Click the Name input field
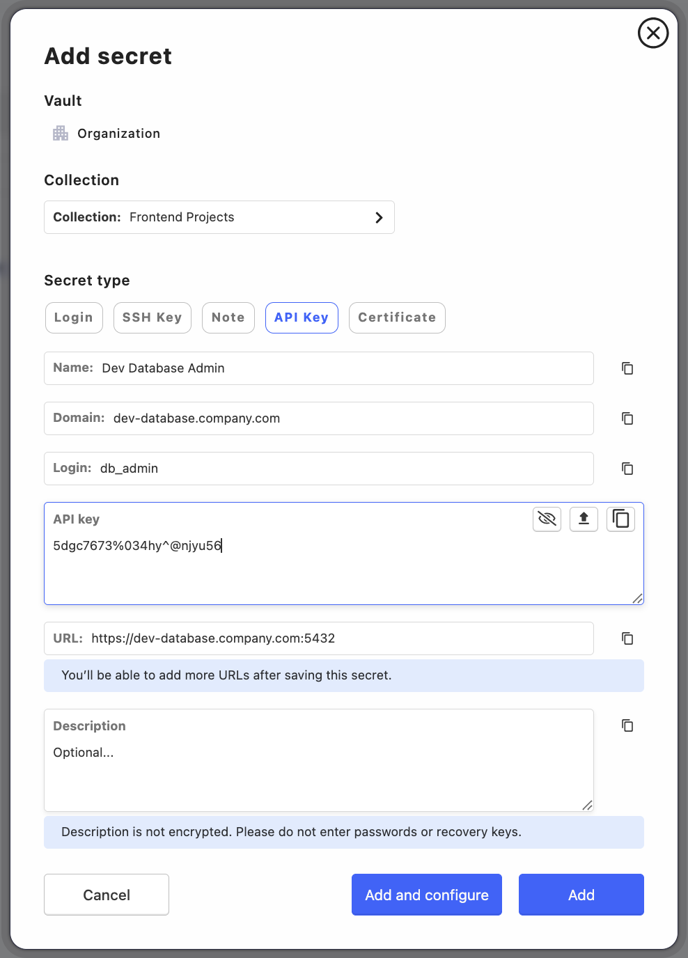Image resolution: width=688 pixels, height=958 pixels. 319,368
